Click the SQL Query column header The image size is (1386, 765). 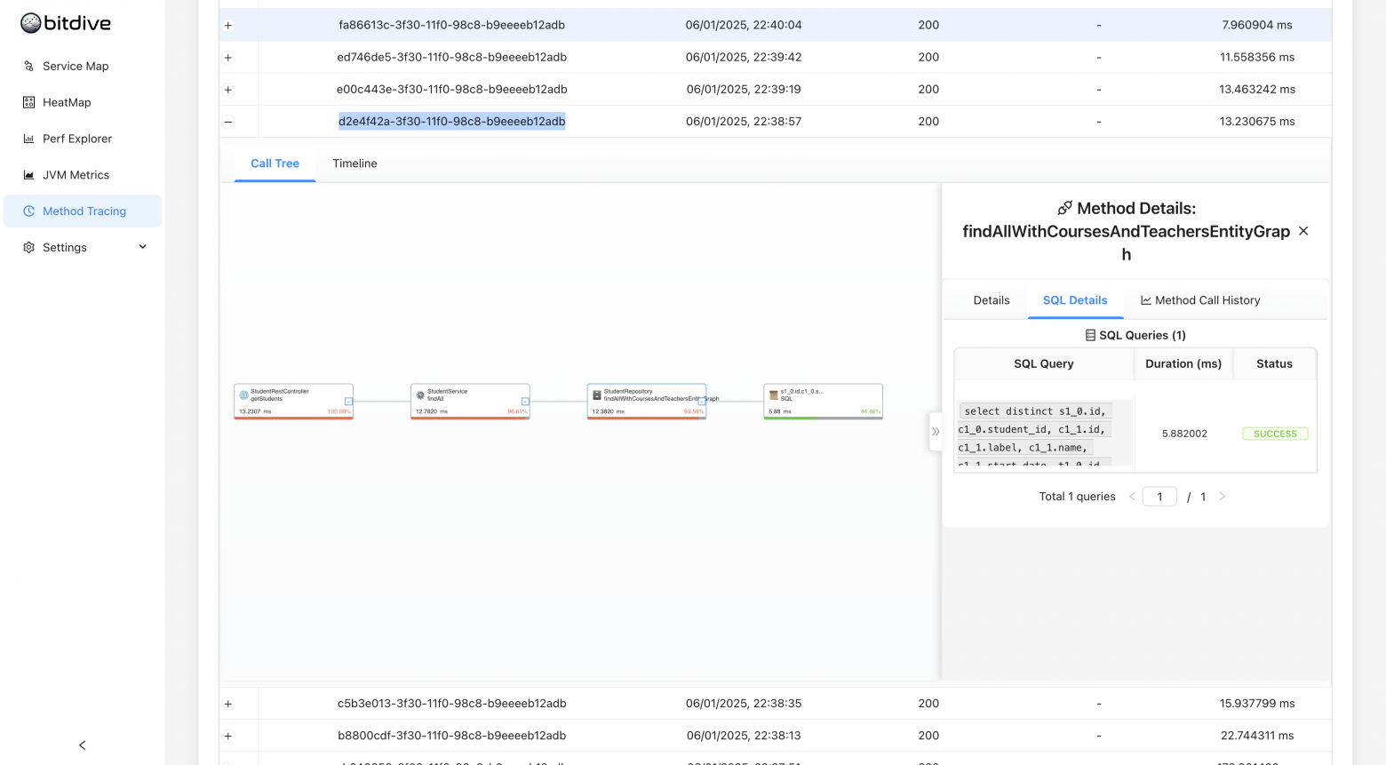coord(1044,364)
